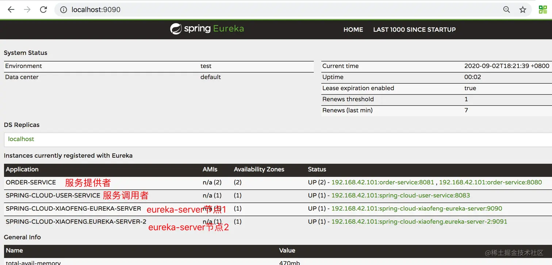Click the browser back arrow
The width and height of the screenshot is (552, 265).
[x=11, y=9]
